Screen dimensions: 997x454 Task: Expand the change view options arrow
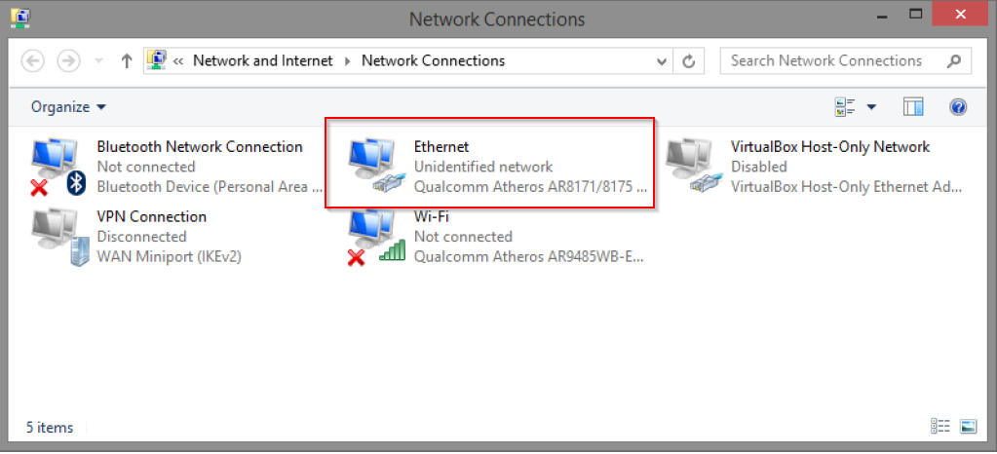click(x=871, y=107)
